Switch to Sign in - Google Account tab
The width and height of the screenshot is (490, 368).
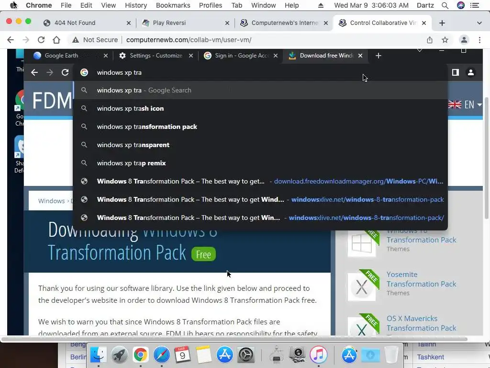point(241,56)
